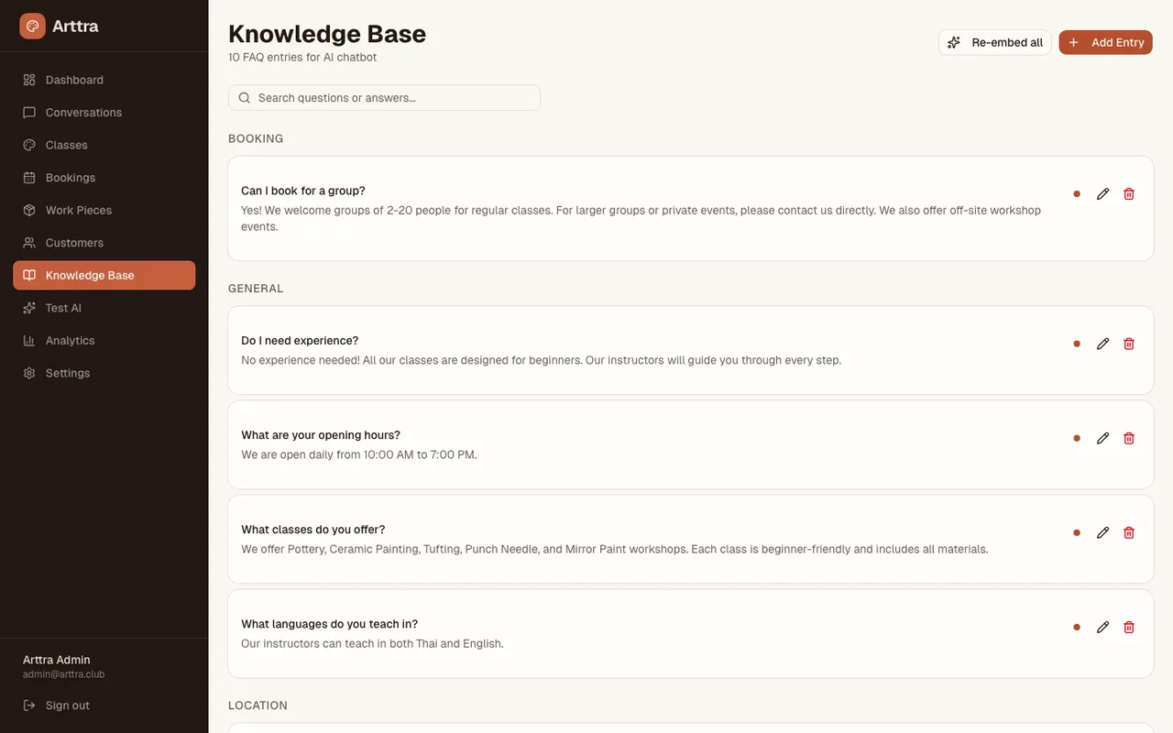1173x733 pixels.
Task: Edit the teaching languages FAQ entry
Action: tap(1103, 627)
